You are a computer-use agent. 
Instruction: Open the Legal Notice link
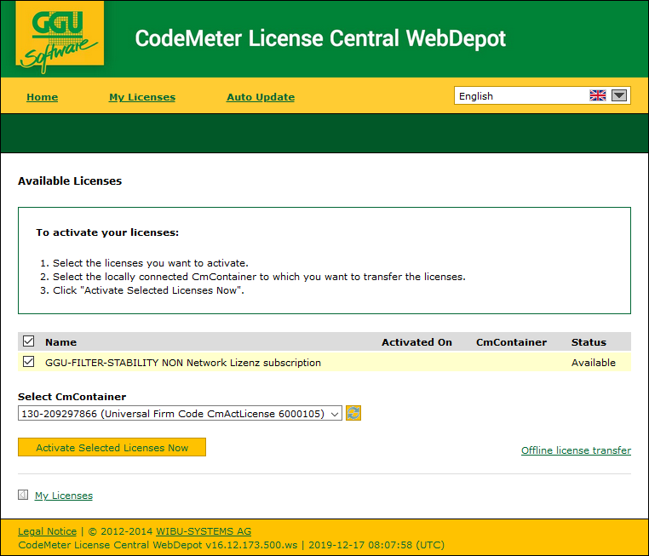pyautogui.click(x=47, y=531)
